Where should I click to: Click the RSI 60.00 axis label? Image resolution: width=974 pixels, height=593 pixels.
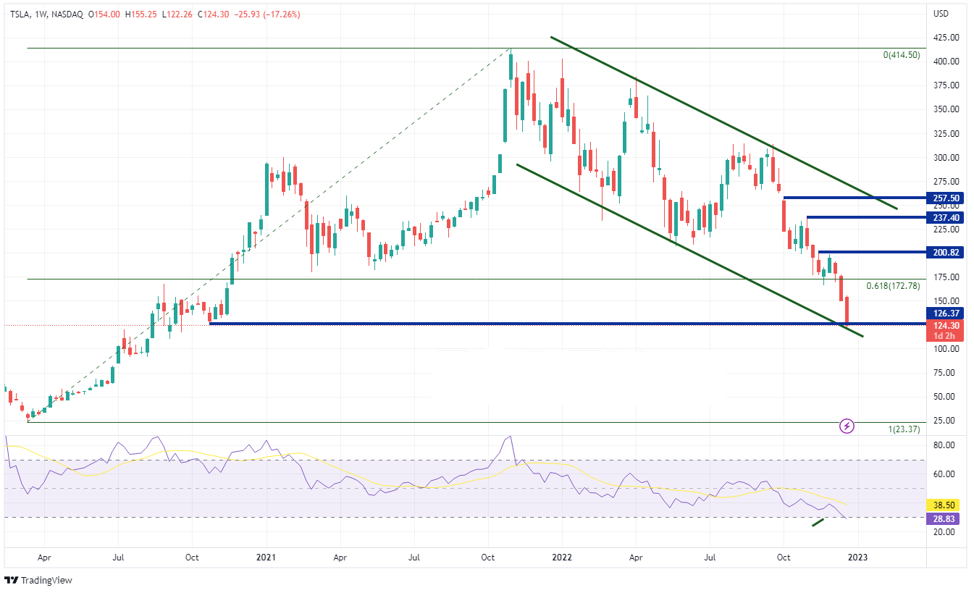click(x=944, y=474)
